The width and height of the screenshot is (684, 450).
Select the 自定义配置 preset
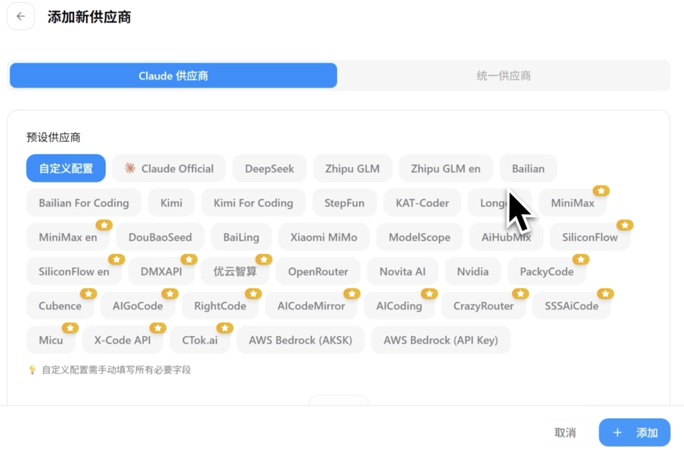coord(66,168)
